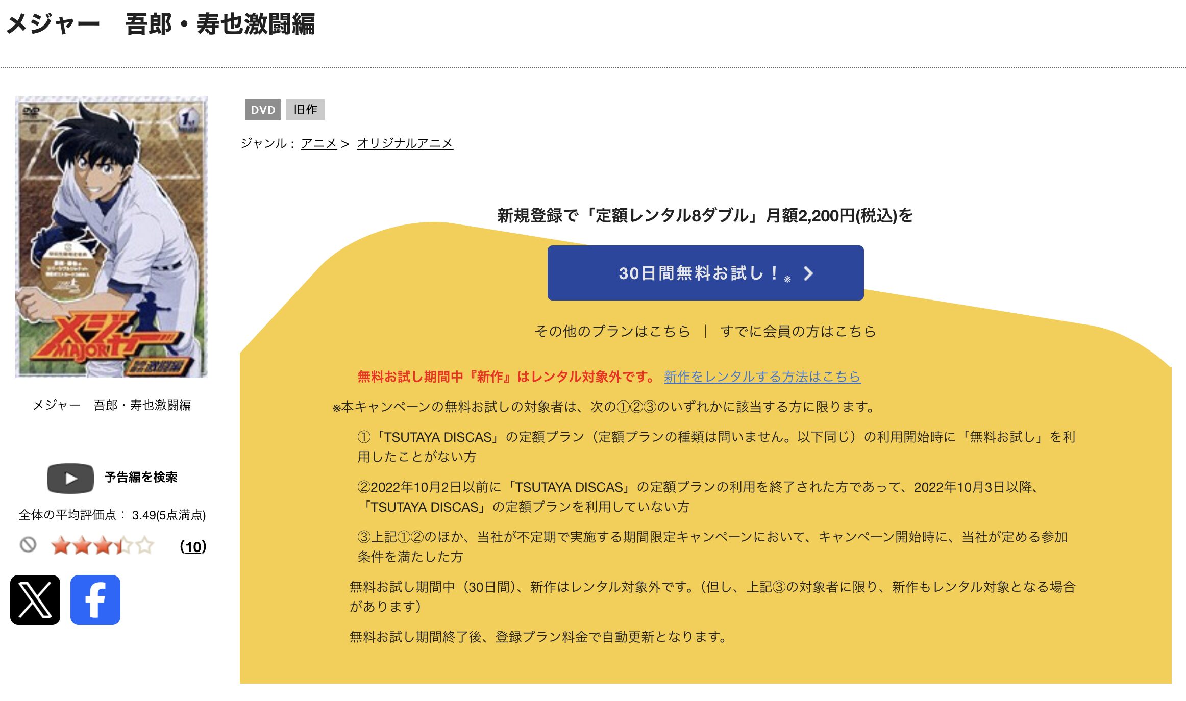This screenshot has height=701, width=1186.
Task: Rate with third star
Action: pyautogui.click(x=103, y=545)
